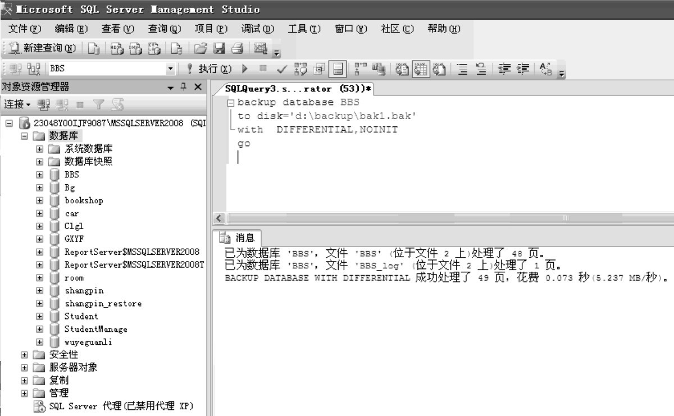Screen dimensions: 674x416
Task: Expand the 安全性 security folder
Action: pyautogui.click(x=24, y=355)
